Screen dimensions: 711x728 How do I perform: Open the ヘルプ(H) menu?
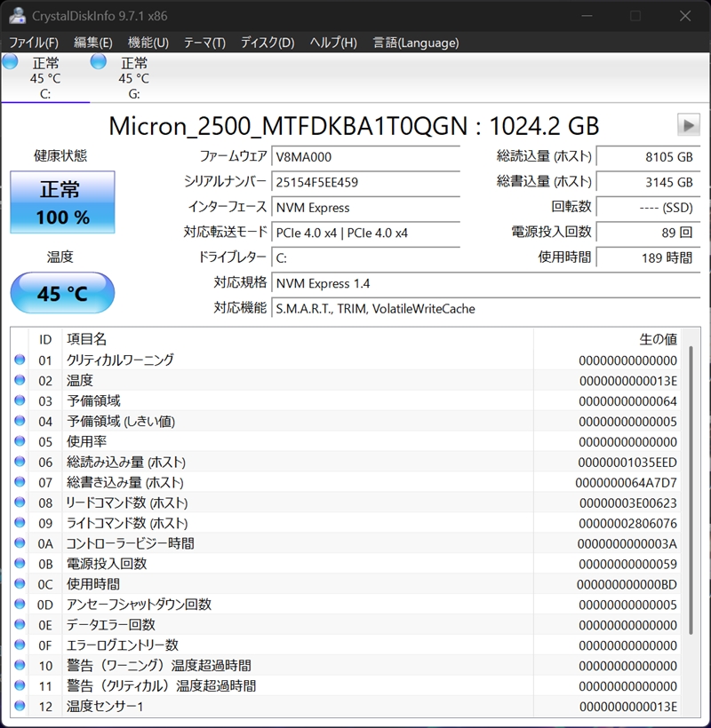(333, 43)
